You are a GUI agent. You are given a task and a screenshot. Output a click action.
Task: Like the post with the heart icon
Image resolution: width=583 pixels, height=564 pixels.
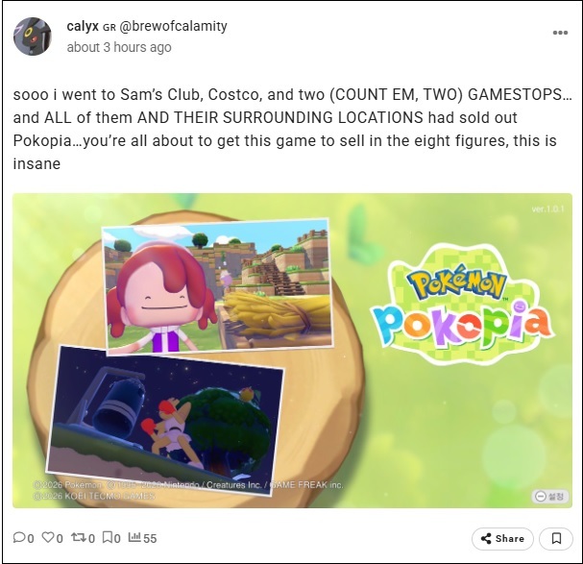(48, 537)
